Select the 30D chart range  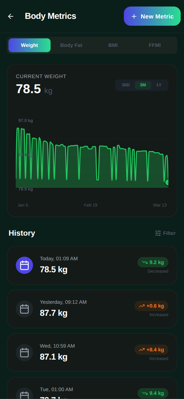coord(126,85)
